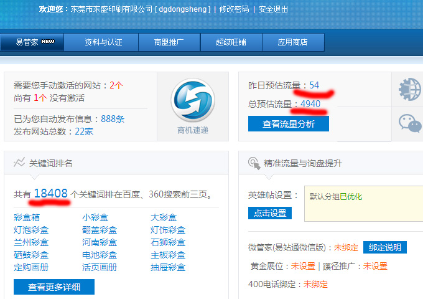This screenshot has height=299, width=423.
Task: Open the 18408 keyword count link
Action: (x=50, y=194)
